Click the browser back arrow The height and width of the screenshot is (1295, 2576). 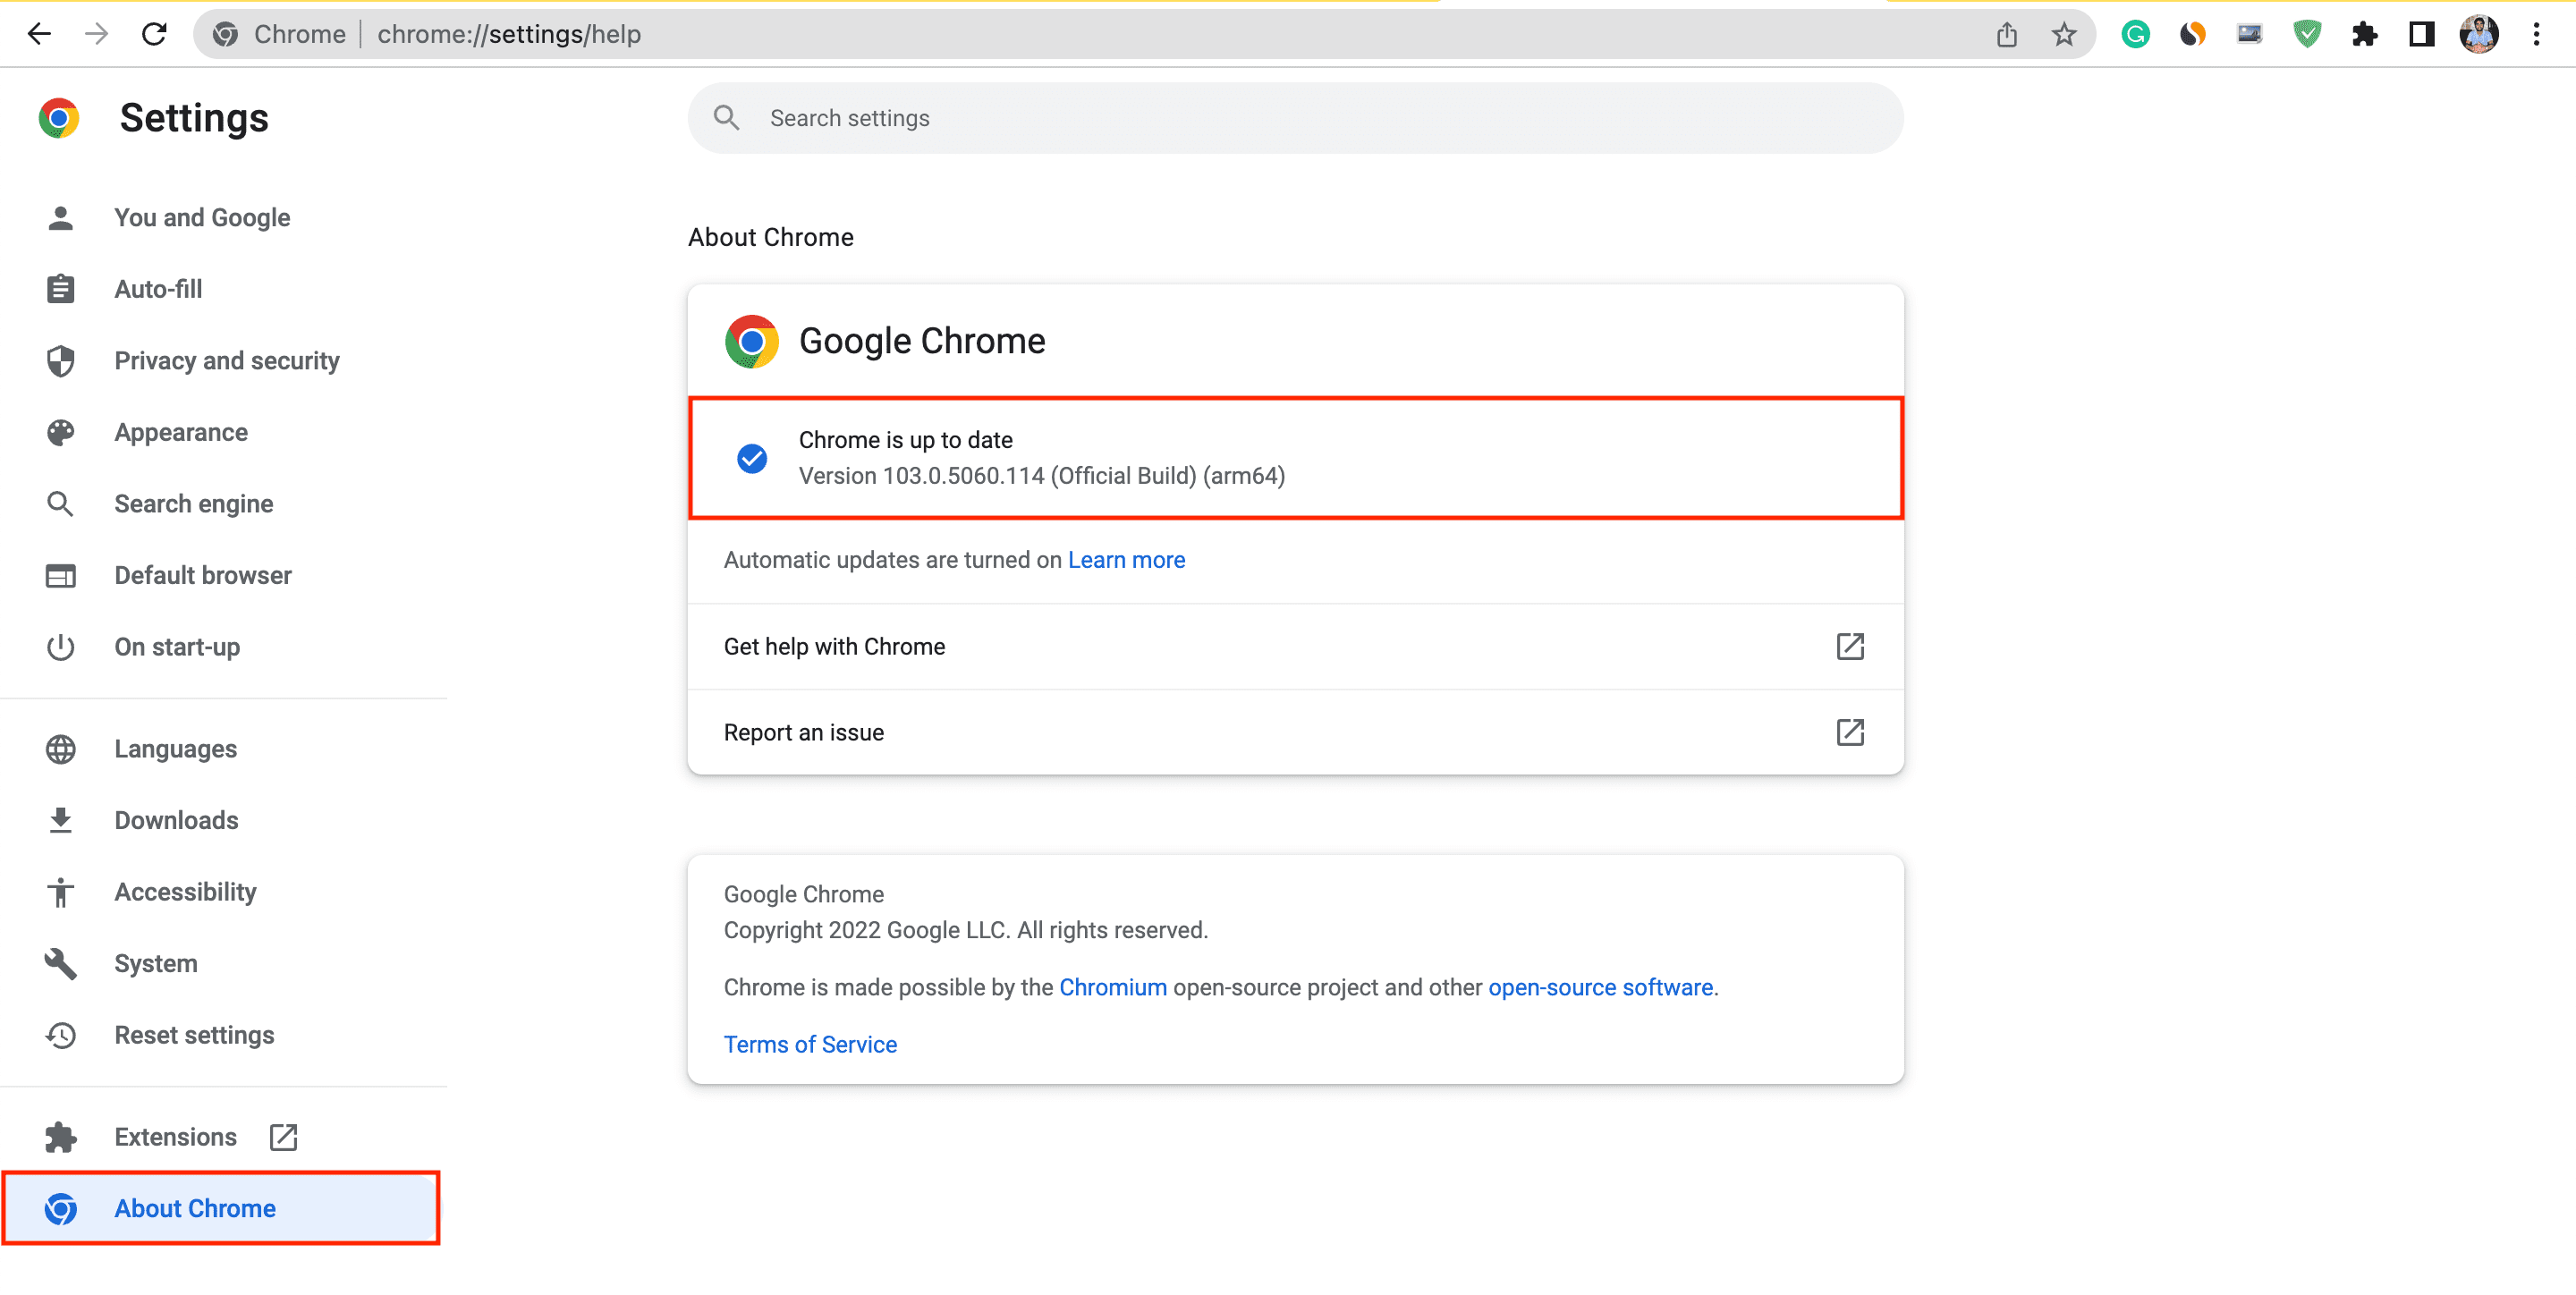tap(39, 34)
